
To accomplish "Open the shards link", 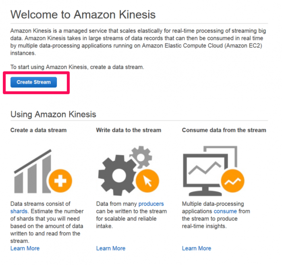I will pos(19,211).
